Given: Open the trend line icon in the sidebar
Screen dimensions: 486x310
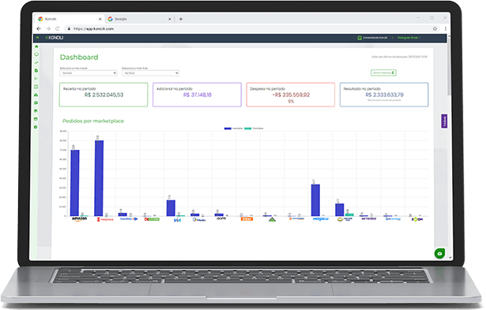Looking at the screenshot, I should click(x=36, y=62).
